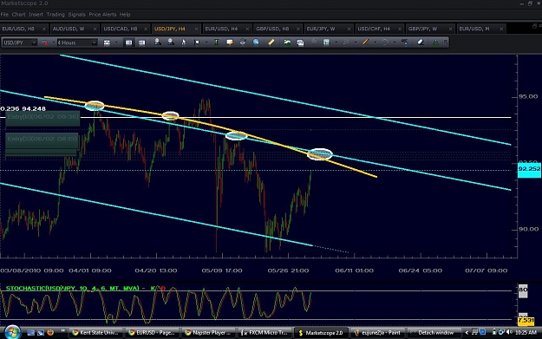This screenshot has width=542, height=339.
Task: Switch to the EUR/USD, M tab
Action: (x=480, y=29)
